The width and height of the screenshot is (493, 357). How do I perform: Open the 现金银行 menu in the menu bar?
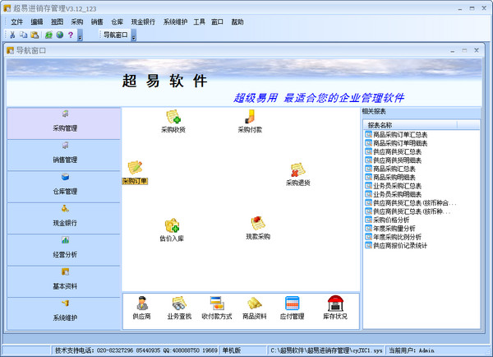tap(143, 21)
